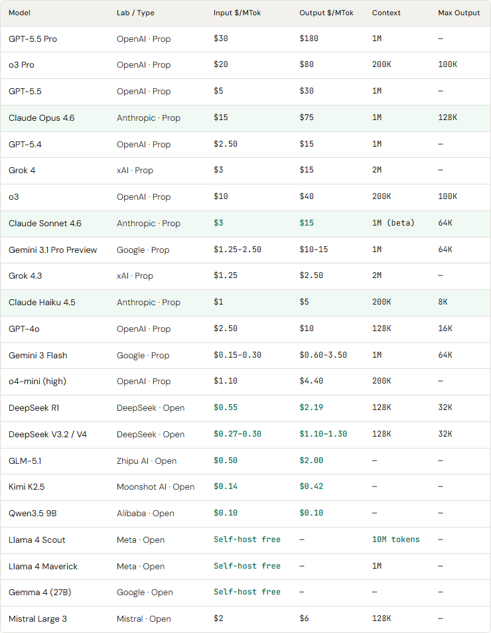491x633 pixels.
Task: Select the Kimi K2.5 row
Action: [x=245, y=487]
